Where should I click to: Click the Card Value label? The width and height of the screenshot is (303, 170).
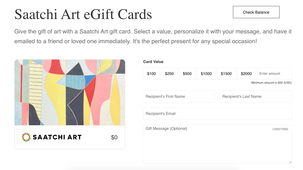tap(153, 62)
